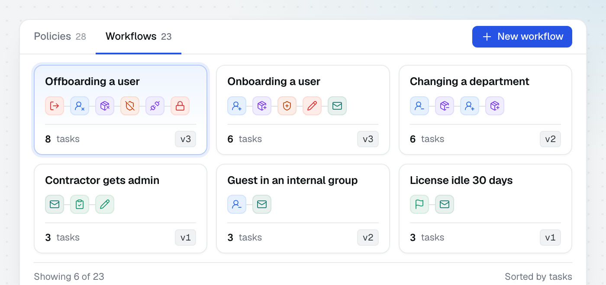Select the Workflows tab
Viewport: 606px width, 285px height.
click(x=139, y=37)
